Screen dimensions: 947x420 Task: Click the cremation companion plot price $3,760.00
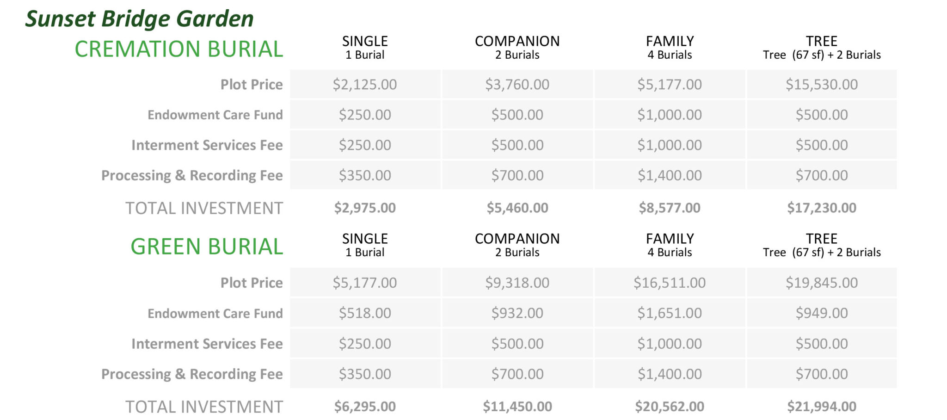click(517, 85)
